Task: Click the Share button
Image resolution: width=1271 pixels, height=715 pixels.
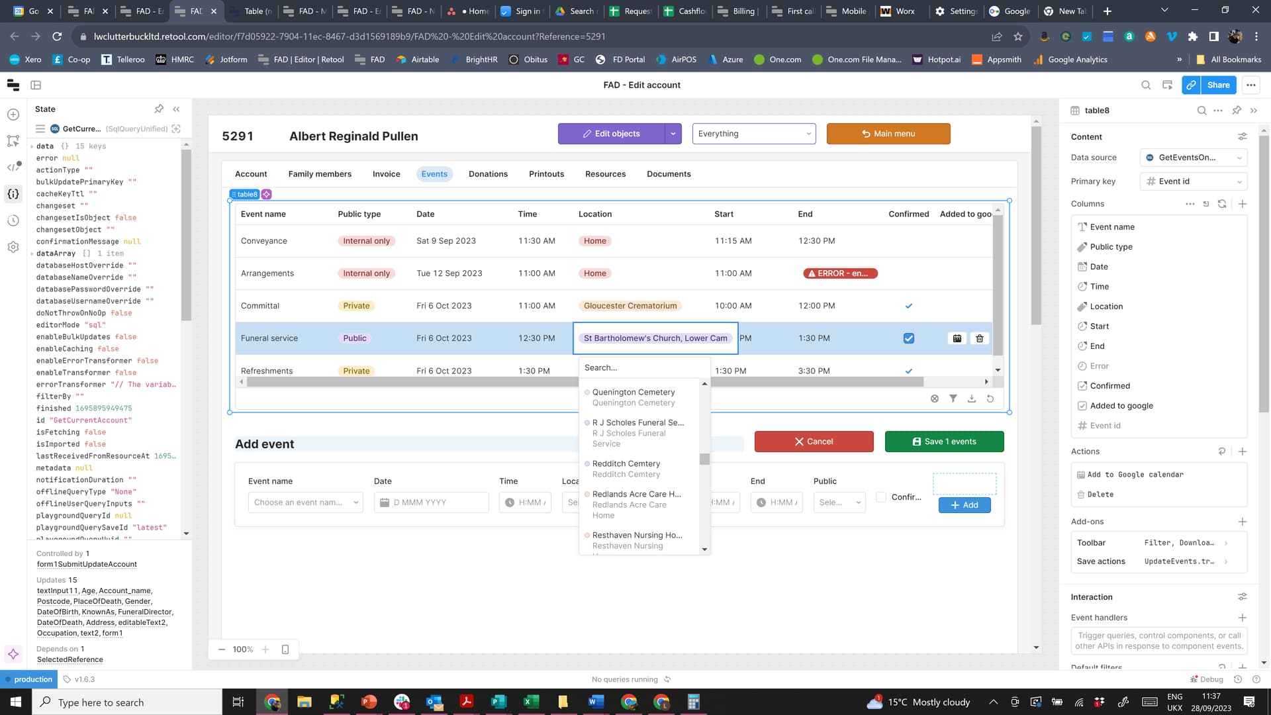Action: pos(1218,85)
